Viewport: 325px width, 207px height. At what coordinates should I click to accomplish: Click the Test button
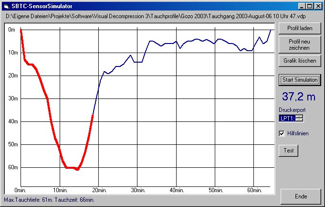[289, 150]
